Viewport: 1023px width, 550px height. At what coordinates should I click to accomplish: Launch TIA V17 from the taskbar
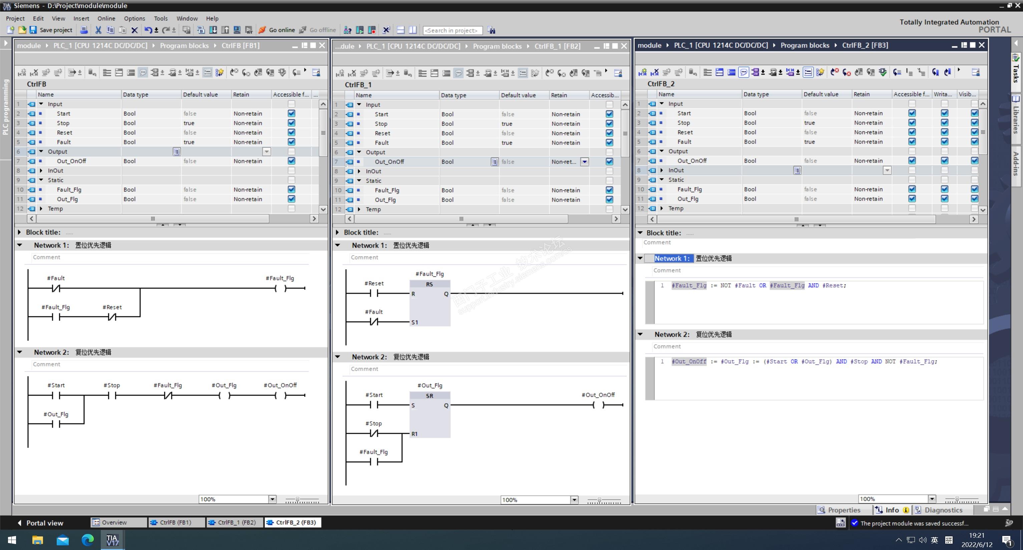112,540
